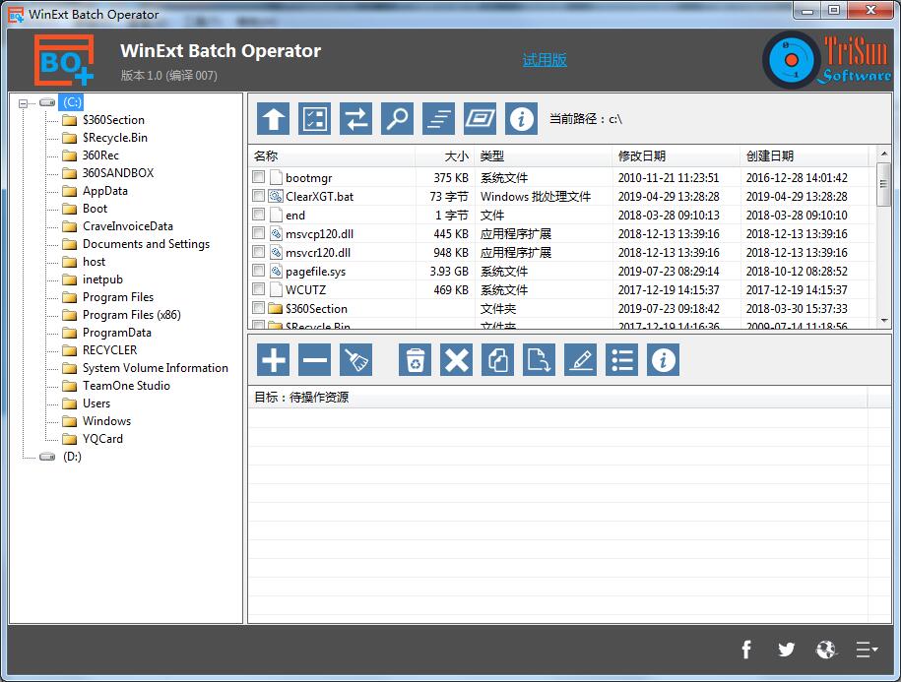
Task: Click the file list vertical scrollbar down arrow
Action: pyautogui.click(x=883, y=321)
